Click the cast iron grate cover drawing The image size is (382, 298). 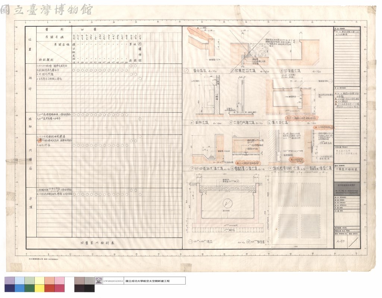[299, 211]
